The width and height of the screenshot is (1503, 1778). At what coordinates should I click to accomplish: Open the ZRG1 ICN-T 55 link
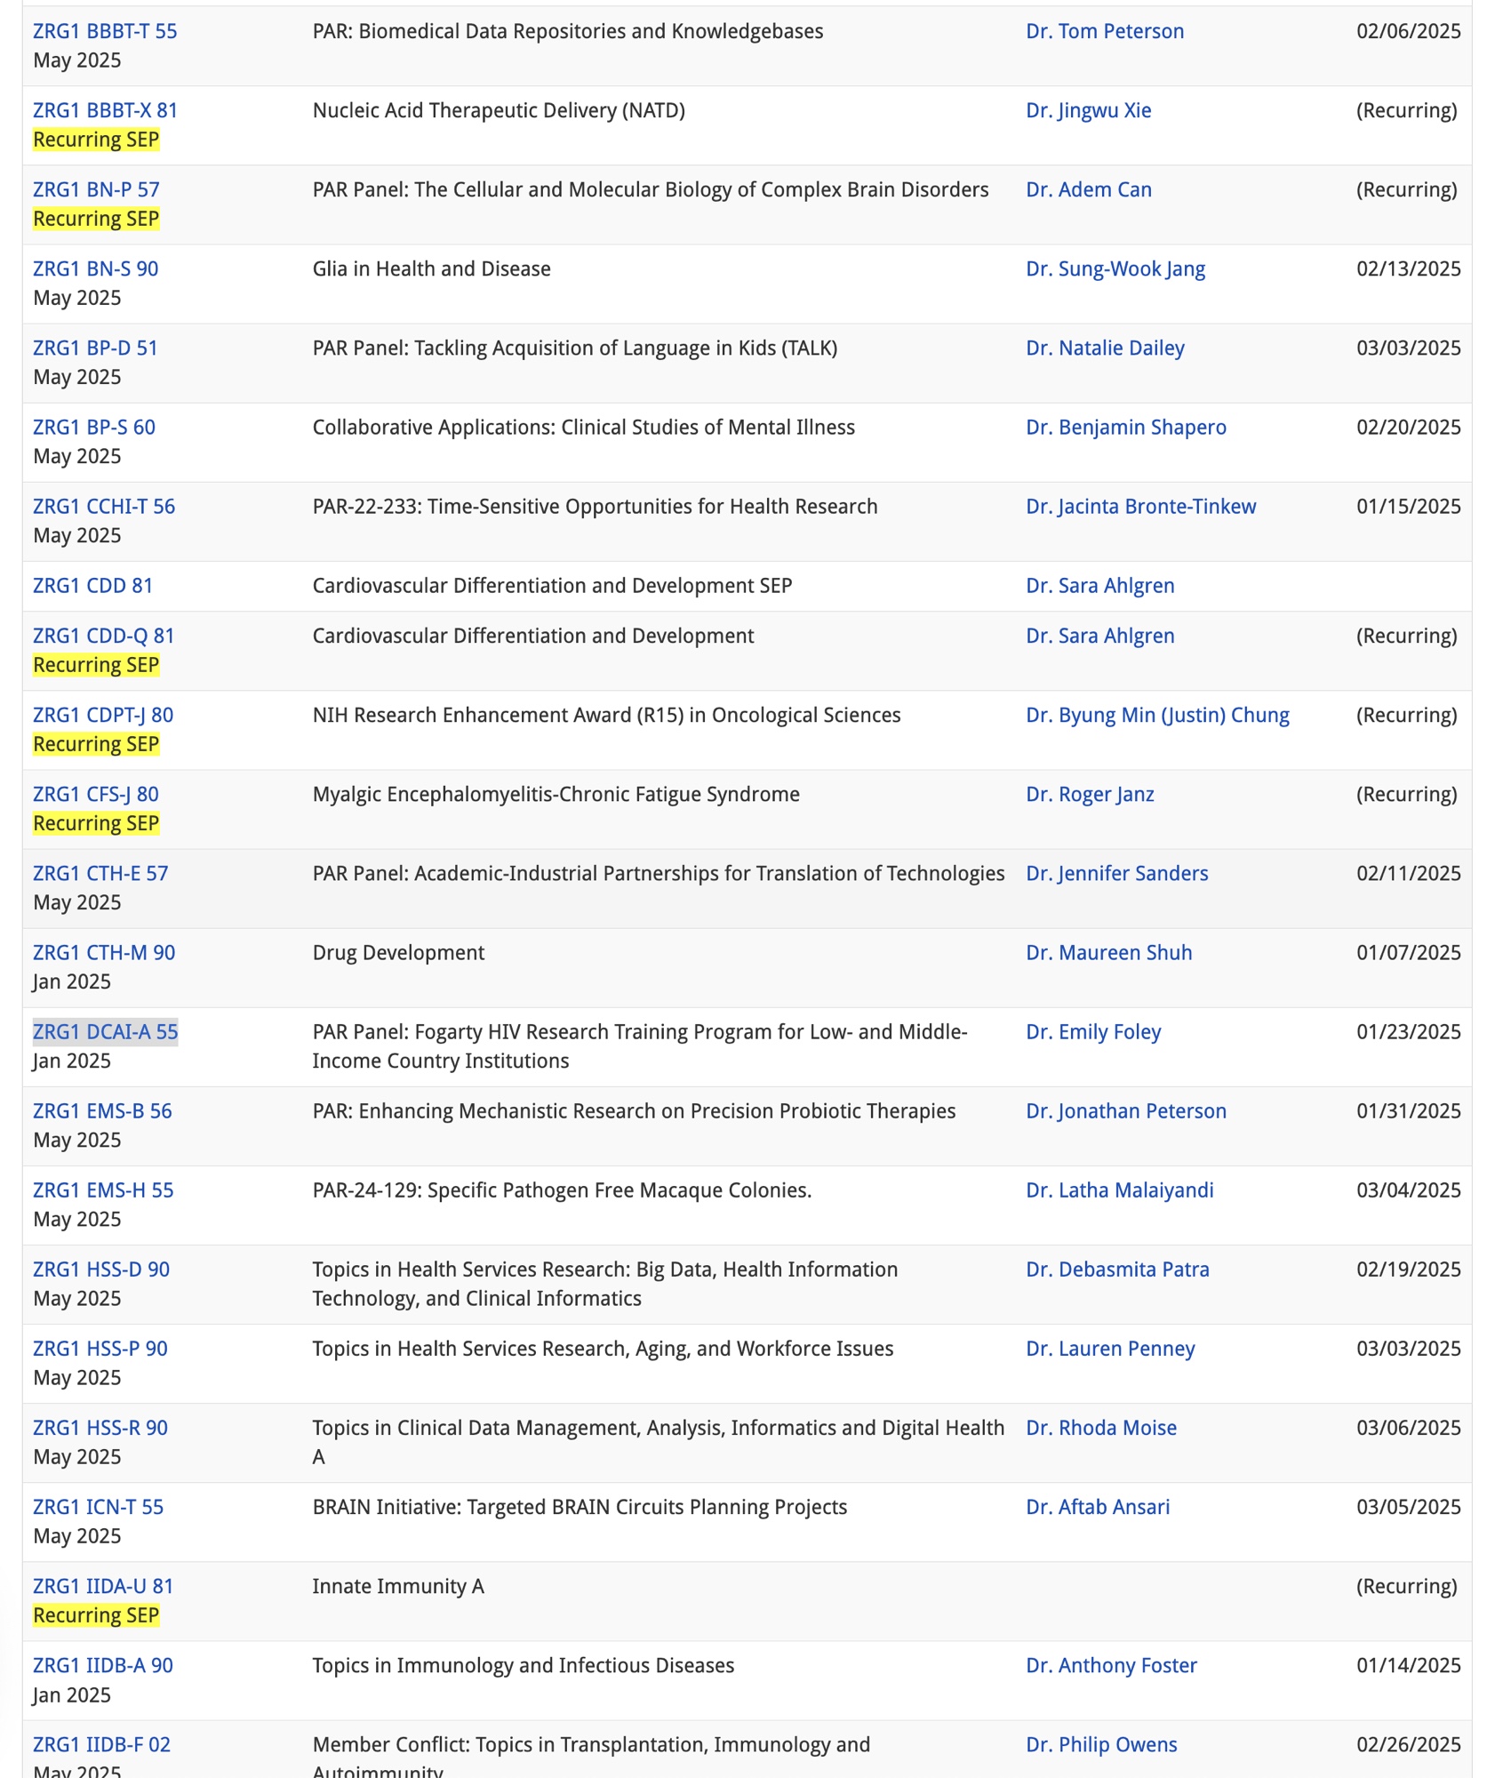pyautogui.click(x=98, y=1507)
